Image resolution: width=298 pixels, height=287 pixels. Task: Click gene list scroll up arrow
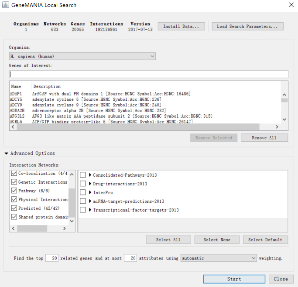click(x=284, y=95)
